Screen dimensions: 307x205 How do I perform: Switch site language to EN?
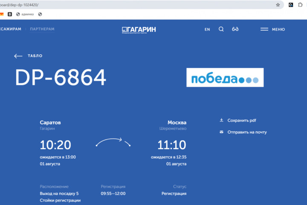pos(207,29)
